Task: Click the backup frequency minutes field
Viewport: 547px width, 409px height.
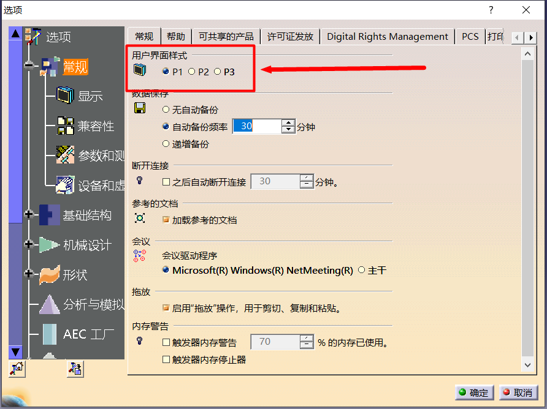Action: [256, 126]
